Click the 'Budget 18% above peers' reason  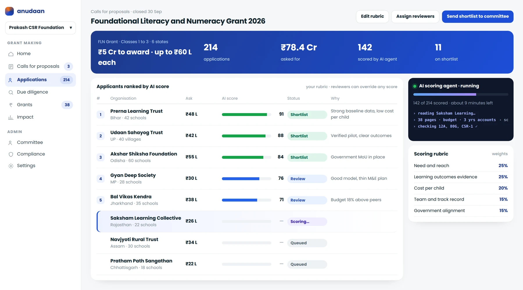coord(356,200)
